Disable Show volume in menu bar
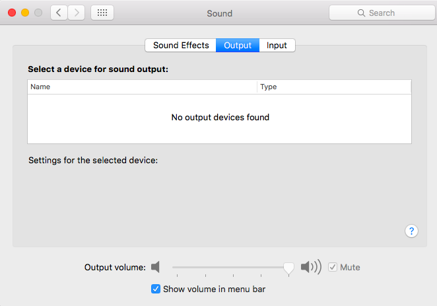Screen dimensions: 437x306 (156, 289)
